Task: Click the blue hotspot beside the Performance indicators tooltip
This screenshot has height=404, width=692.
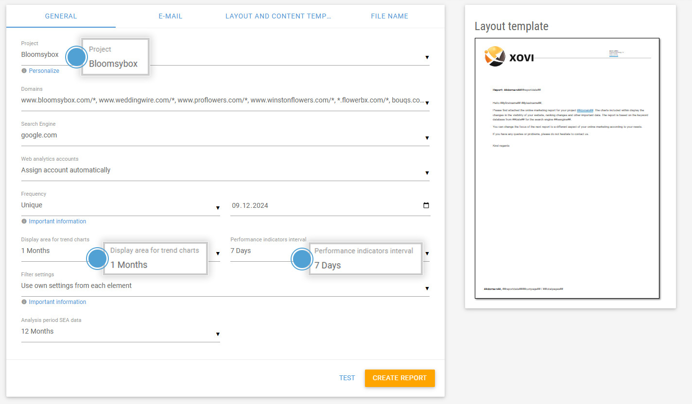Action: tap(302, 259)
